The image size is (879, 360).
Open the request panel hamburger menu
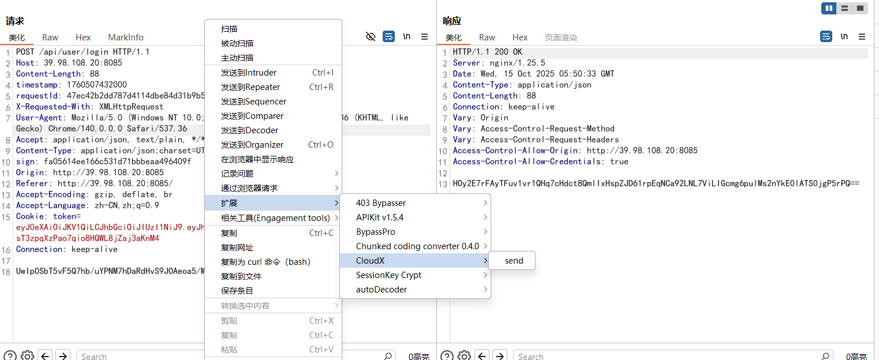coord(424,36)
